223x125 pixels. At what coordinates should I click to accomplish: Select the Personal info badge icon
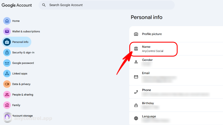[7, 42]
